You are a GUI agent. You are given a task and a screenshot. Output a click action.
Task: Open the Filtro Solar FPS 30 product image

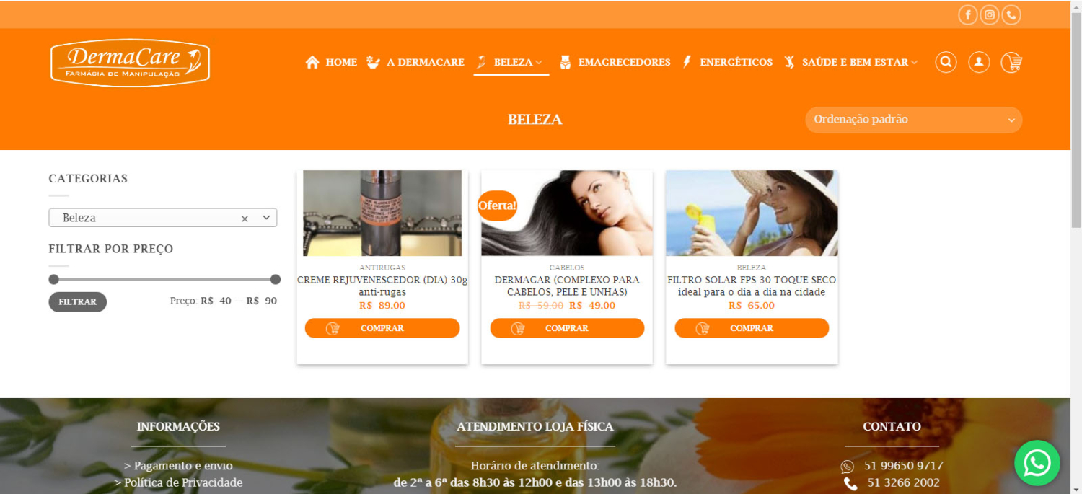pos(752,213)
